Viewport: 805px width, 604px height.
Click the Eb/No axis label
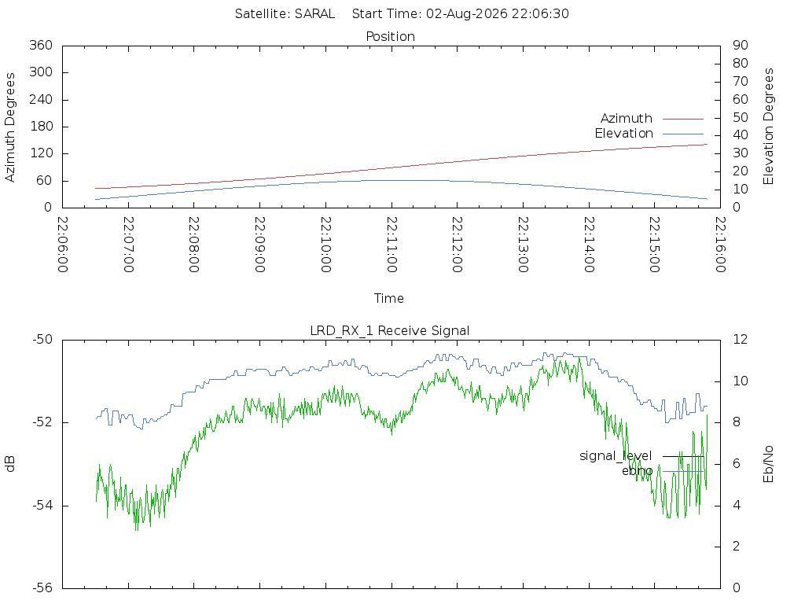coord(768,464)
